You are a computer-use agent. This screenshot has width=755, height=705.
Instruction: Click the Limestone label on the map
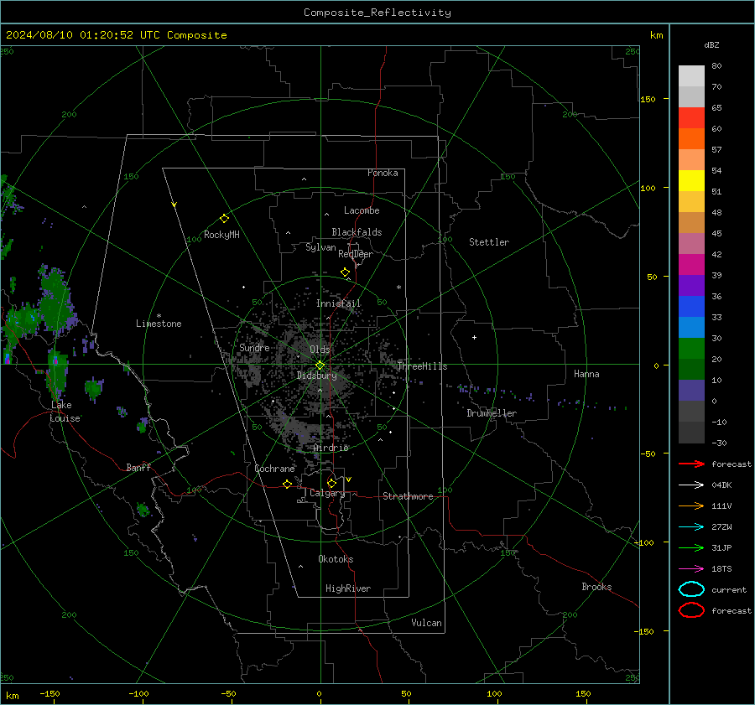159,324
